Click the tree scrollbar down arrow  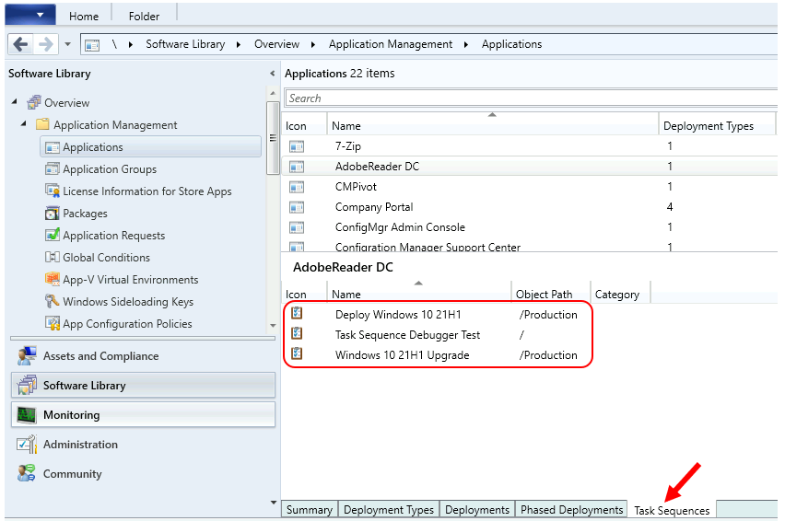click(x=273, y=326)
